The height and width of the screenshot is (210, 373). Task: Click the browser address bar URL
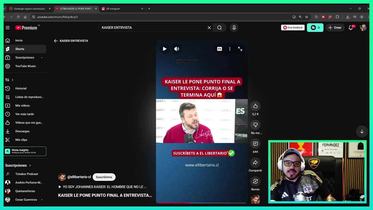pos(57,17)
